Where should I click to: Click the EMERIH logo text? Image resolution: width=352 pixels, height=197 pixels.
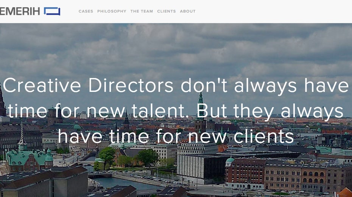pyautogui.click(x=20, y=11)
